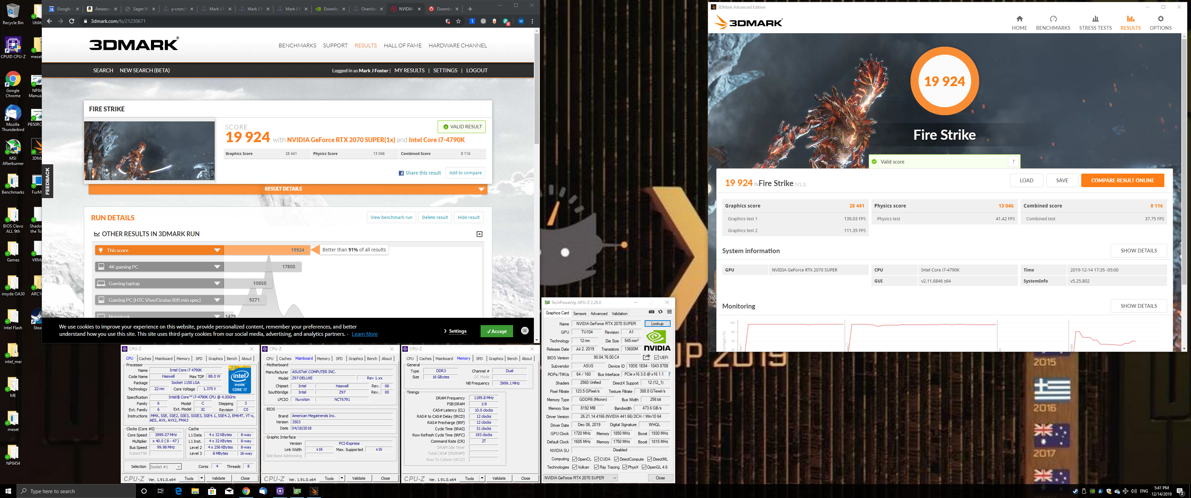Open Recycle Bin on desktop
Viewport: 1191px width, 498px height.
pos(13,14)
